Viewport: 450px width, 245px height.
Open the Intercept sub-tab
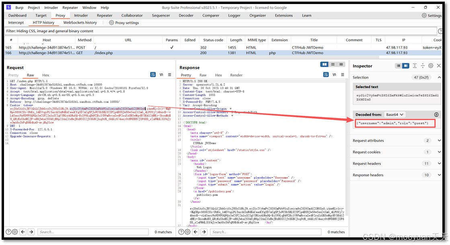[16, 23]
